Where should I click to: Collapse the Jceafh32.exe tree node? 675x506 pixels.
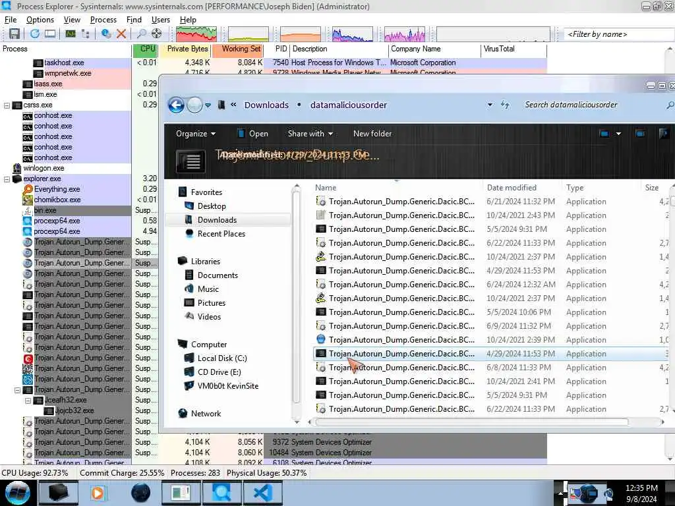(28, 400)
